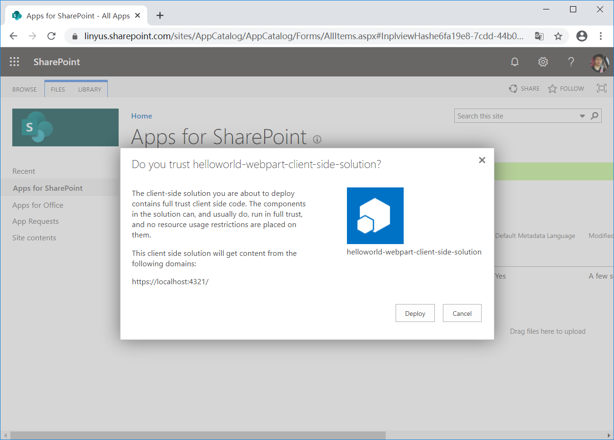
Task: Click the Deploy button
Action: click(x=415, y=313)
